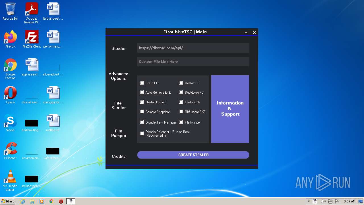Expand the hidden tray icons arrow
The image size is (364, 205).
(309, 201)
